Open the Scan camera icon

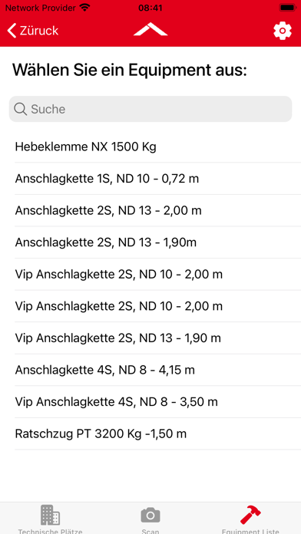pyautogui.click(x=150, y=516)
